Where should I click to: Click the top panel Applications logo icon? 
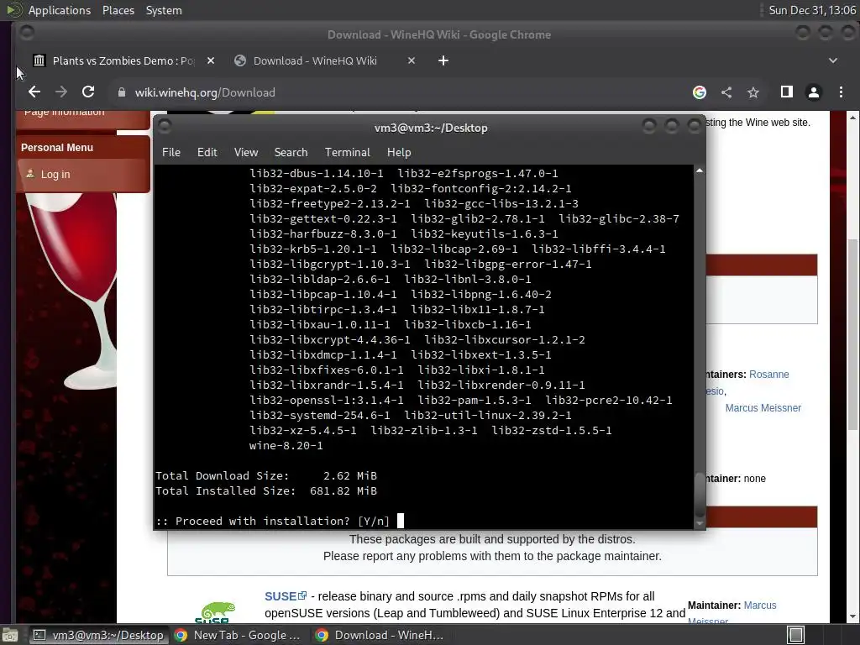coord(14,10)
